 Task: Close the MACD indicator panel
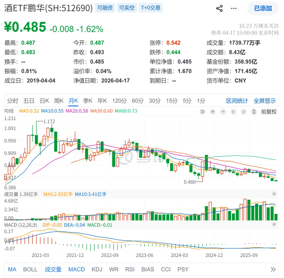[x=274, y=224]
